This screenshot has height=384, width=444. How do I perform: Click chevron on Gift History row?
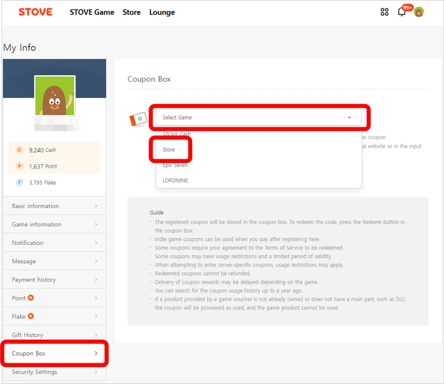(96, 335)
